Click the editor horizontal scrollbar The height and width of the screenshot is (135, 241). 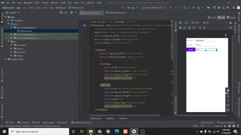pyautogui.click(x=125, y=115)
